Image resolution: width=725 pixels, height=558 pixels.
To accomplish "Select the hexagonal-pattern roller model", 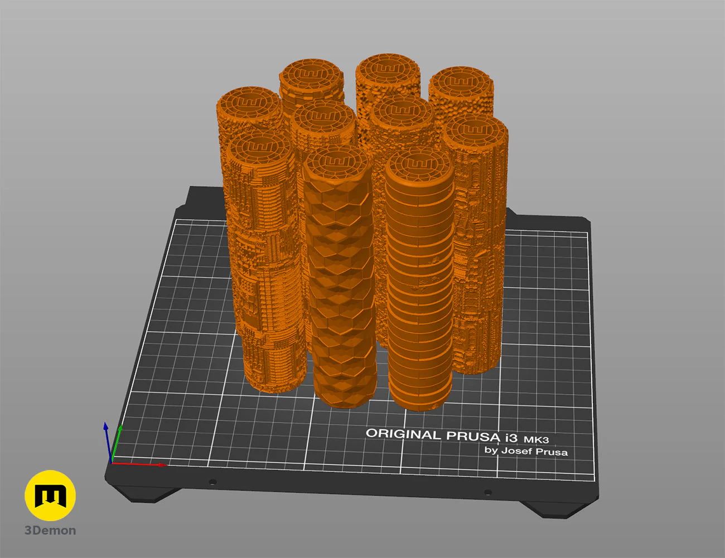I will pyautogui.click(x=337, y=279).
